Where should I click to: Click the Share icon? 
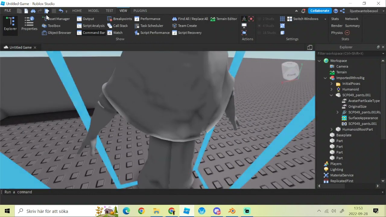pyautogui.click(x=342, y=11)
